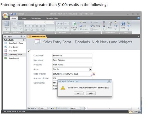Click the Salesman field containing Raul Padron
Viewport: 146px width, 117px height.
(x=72, y=60)
